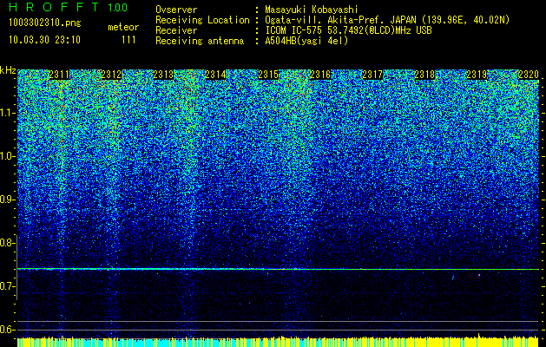Click the 0.9 frequency axis label
This screenshot has width=546, height=347.
click(7, 200)
